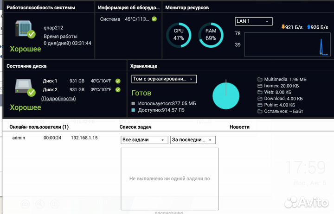Open the LAN 1 interface dropdown
Screen dimensions: 334x214
tap(253, 21)
